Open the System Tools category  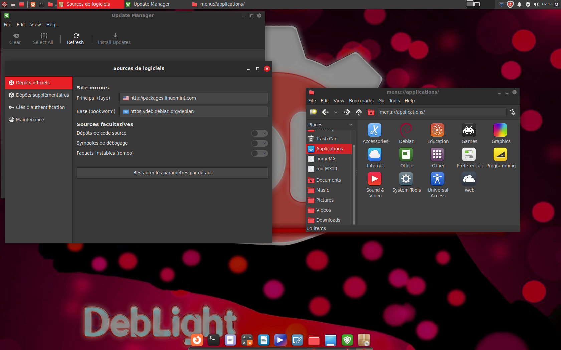click(x=406, y=179)
